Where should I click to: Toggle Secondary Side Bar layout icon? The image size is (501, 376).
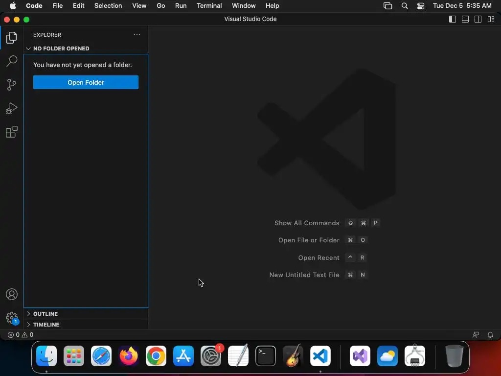(478, 19)
